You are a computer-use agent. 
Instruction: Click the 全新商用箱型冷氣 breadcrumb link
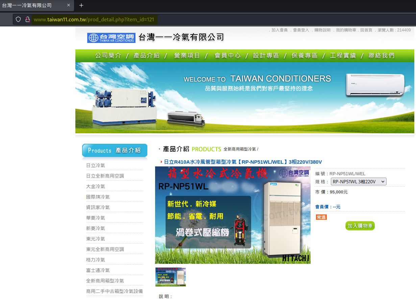[x=240, y=149]
